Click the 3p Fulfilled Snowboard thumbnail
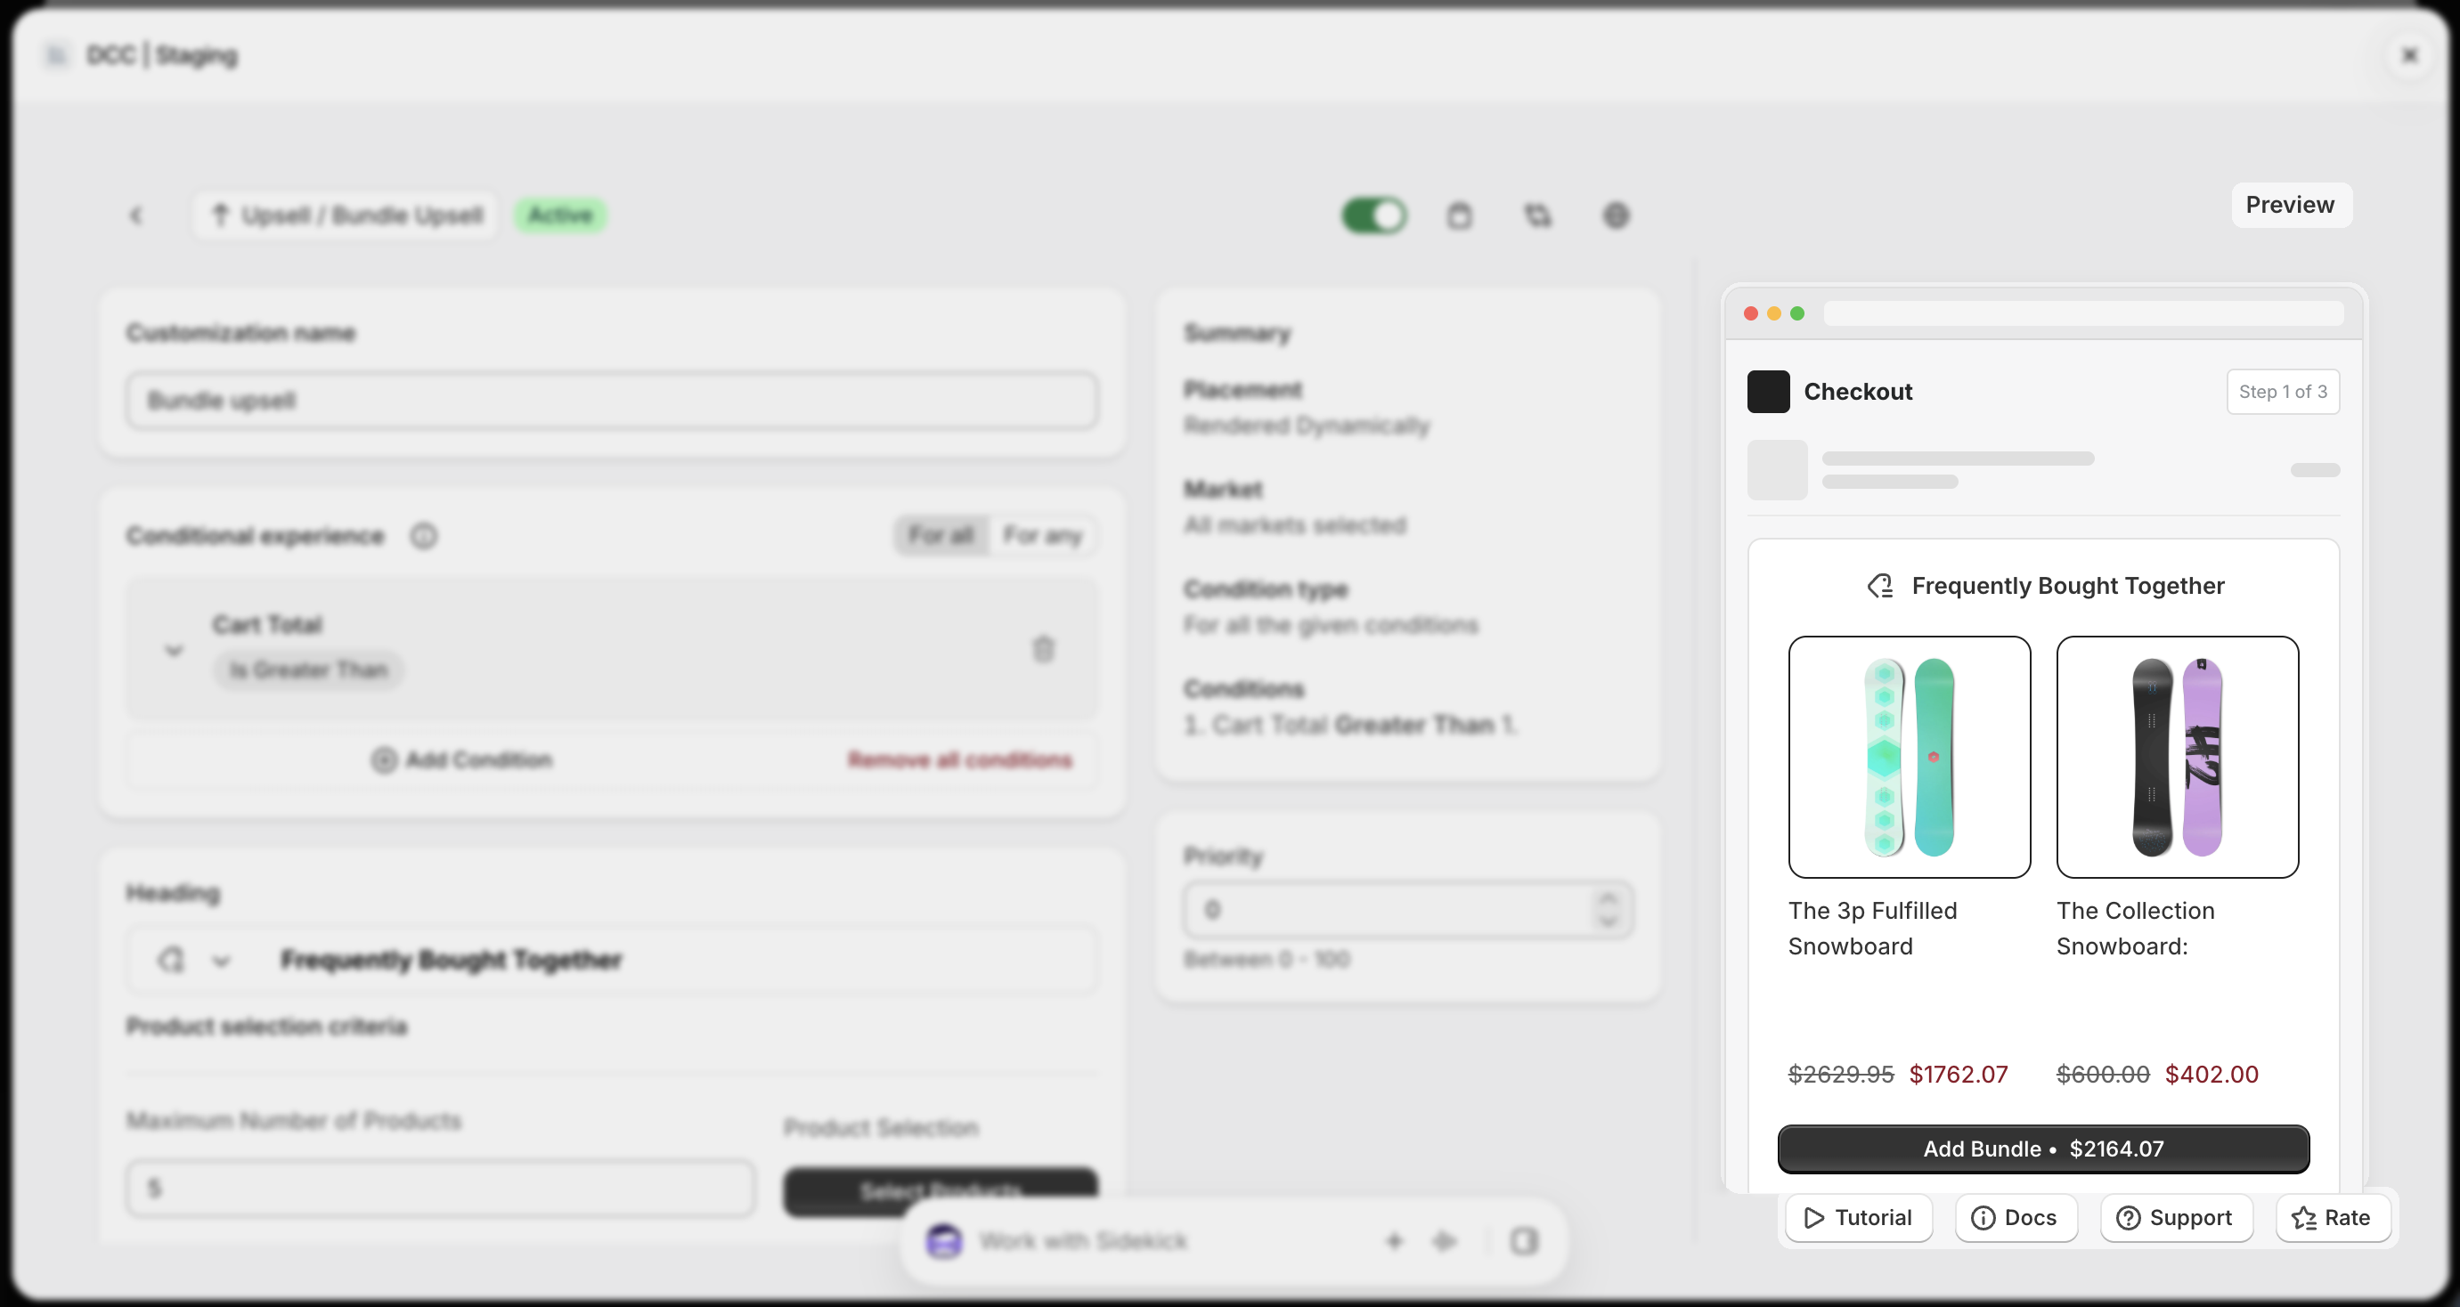 [x=1909, y=757]
